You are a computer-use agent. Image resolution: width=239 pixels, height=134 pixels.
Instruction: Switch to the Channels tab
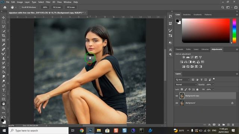(x=179, y=50)
